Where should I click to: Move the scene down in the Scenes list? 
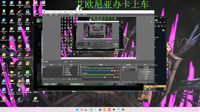pos(53,79)
